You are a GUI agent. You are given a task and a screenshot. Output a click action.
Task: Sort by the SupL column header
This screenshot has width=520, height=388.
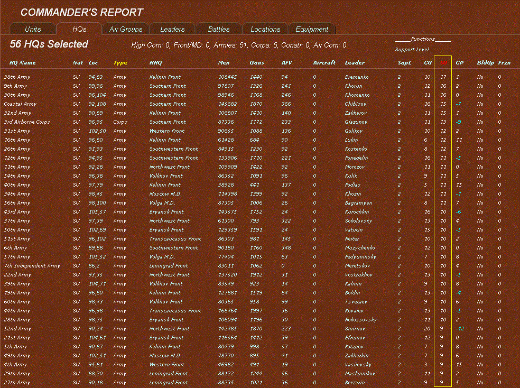pos(404,62)
